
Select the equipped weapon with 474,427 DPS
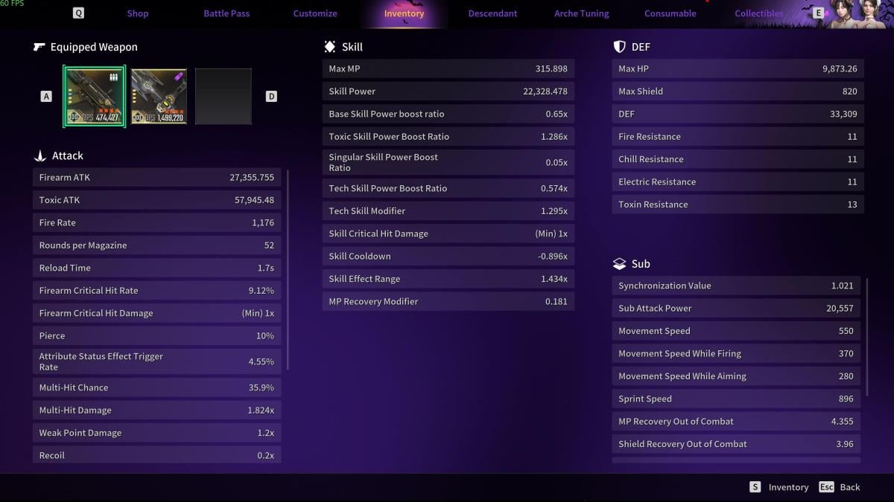click(x=95, y=95)
